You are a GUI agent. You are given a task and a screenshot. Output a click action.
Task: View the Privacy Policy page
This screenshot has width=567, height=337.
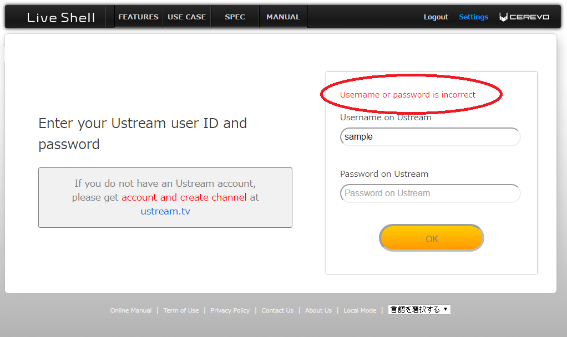[x=230, y=310]
